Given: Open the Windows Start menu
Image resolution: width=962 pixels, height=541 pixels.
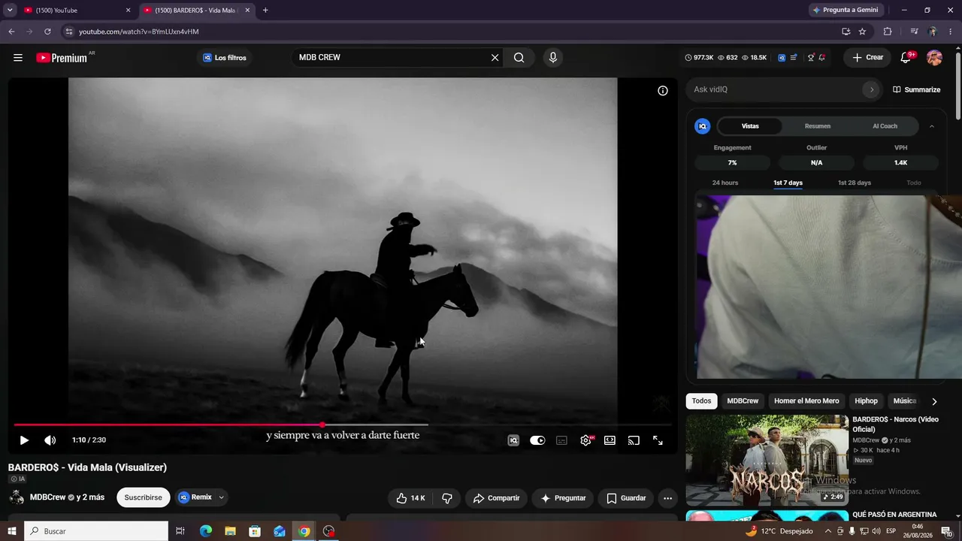Looking at the screenshot, I should pos(12,531).
